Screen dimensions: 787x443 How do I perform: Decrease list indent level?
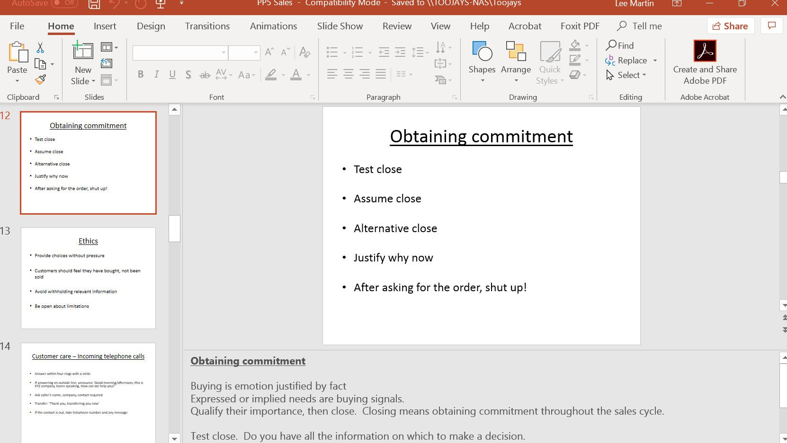(384, 52)
